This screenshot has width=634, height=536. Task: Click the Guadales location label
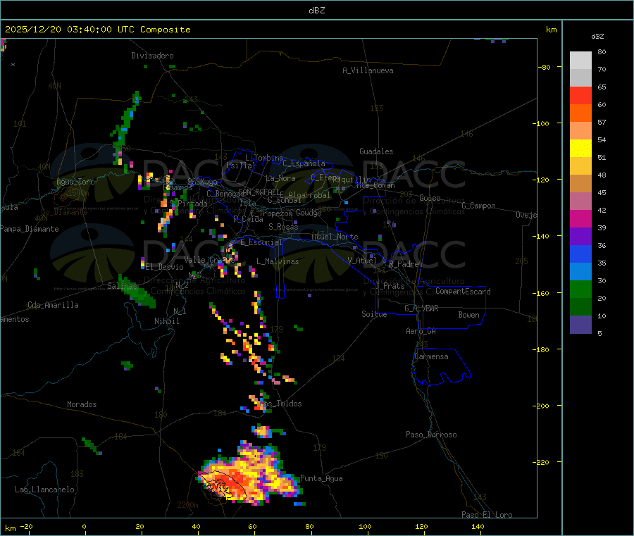[x=376, y=152]
